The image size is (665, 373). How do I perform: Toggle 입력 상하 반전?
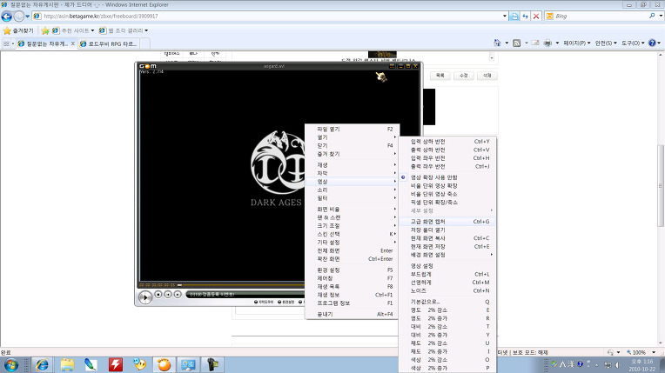[447, 142]
